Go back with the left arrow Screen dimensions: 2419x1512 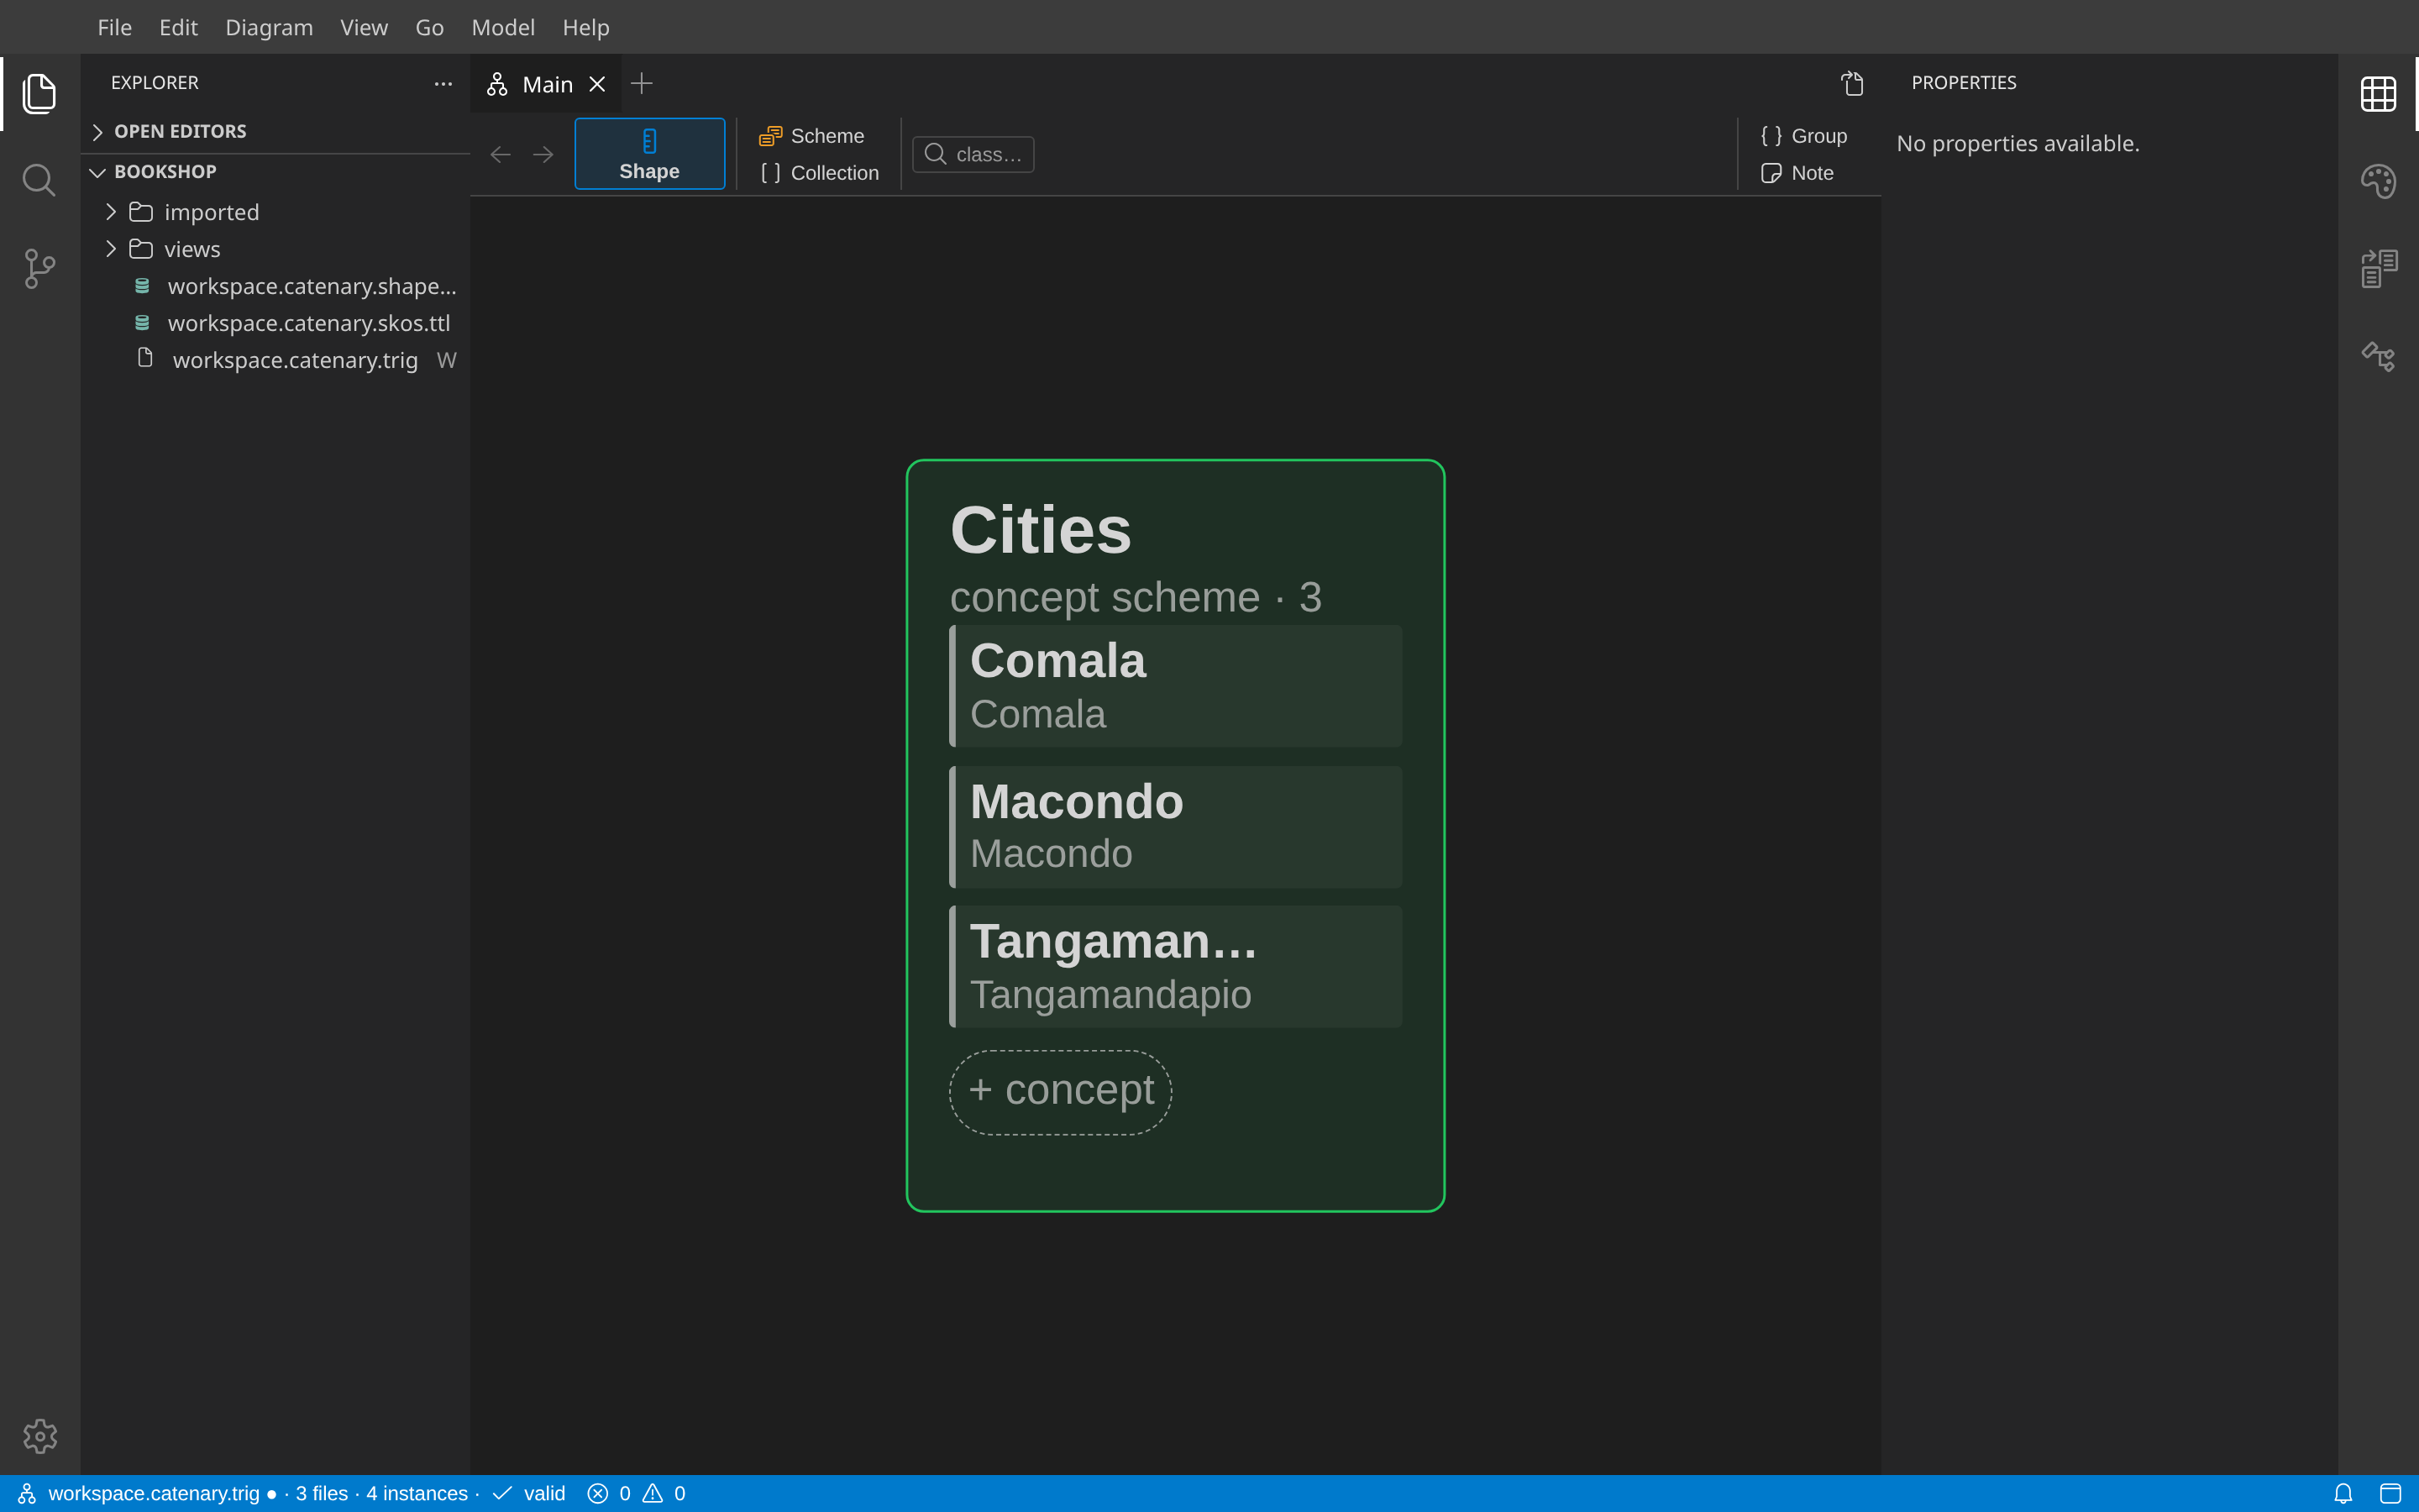tap(500, 154)
